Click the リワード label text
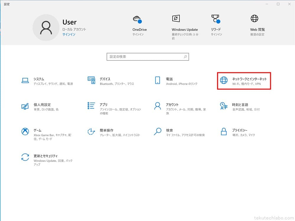Screen dimensions: 295x221 click(x=216, y=30)
